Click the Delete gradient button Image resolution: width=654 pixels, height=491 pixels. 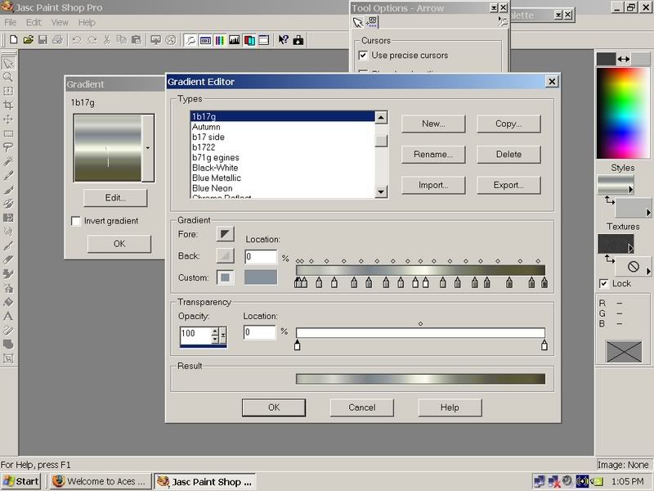coord(508,154)
